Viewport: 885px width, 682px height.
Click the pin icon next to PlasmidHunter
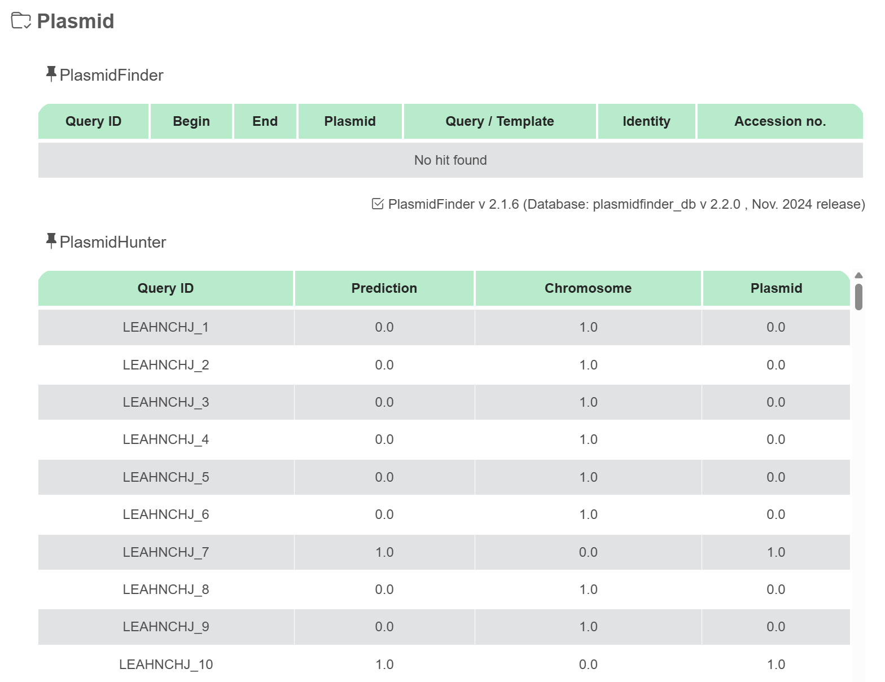[x=51, y=241]
